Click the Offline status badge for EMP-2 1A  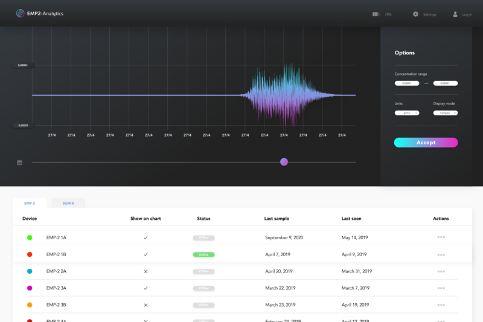203,237
